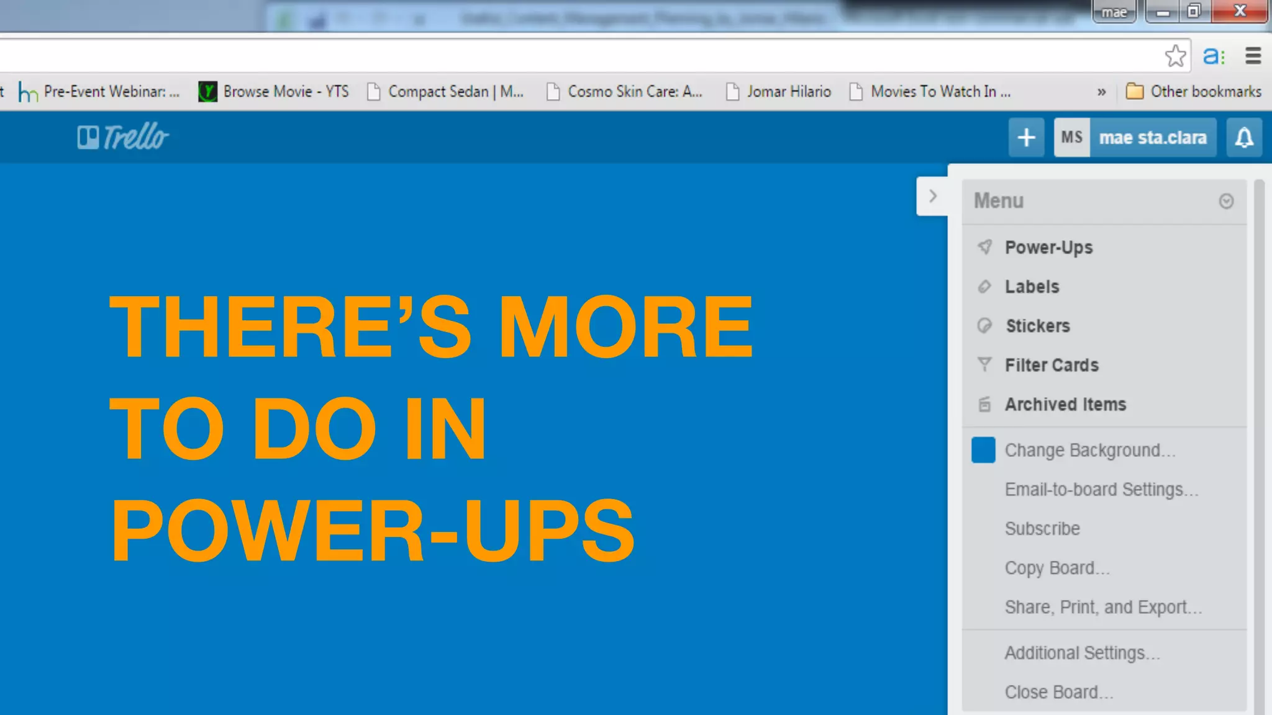Click the mae profile button in title bar
Image resolution: width=1272 pixels, height=715 pixels.
[1114, 12]
